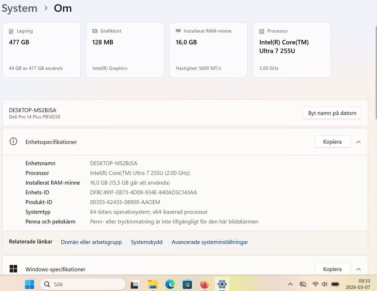Collapse the Windows-specifikationer section

pos(358,269)
